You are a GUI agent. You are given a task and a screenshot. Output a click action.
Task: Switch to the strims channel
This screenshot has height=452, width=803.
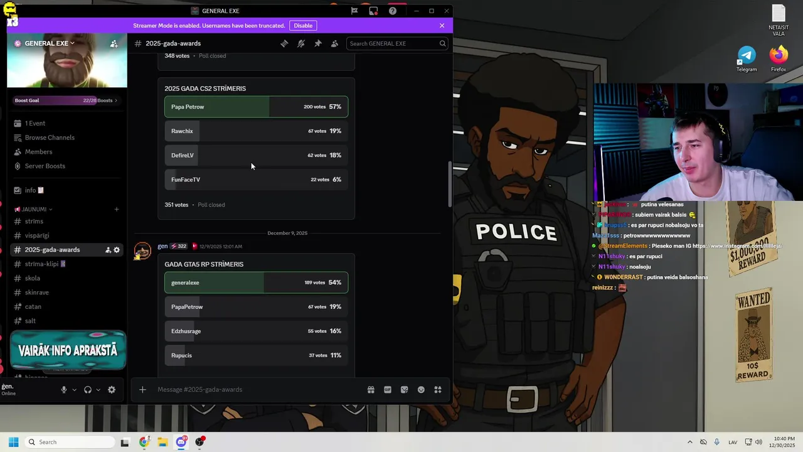click(x=66, y=221)
